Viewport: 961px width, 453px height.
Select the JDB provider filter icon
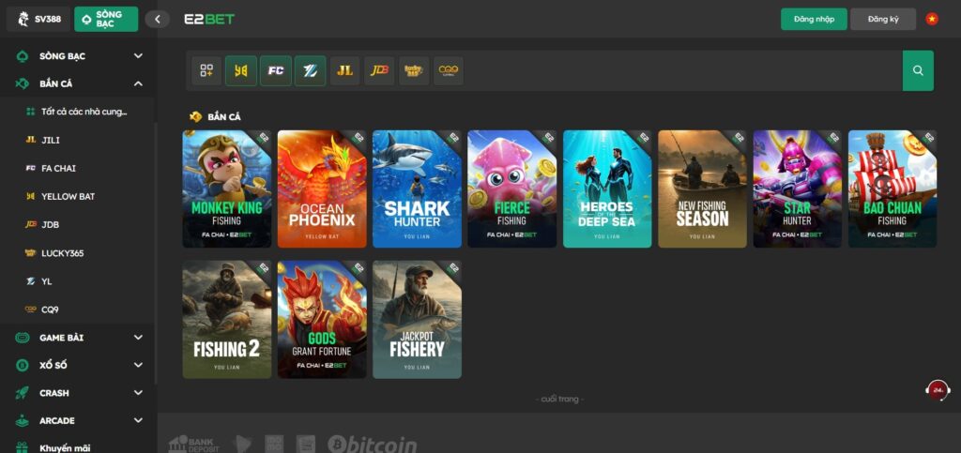point(379,71)
